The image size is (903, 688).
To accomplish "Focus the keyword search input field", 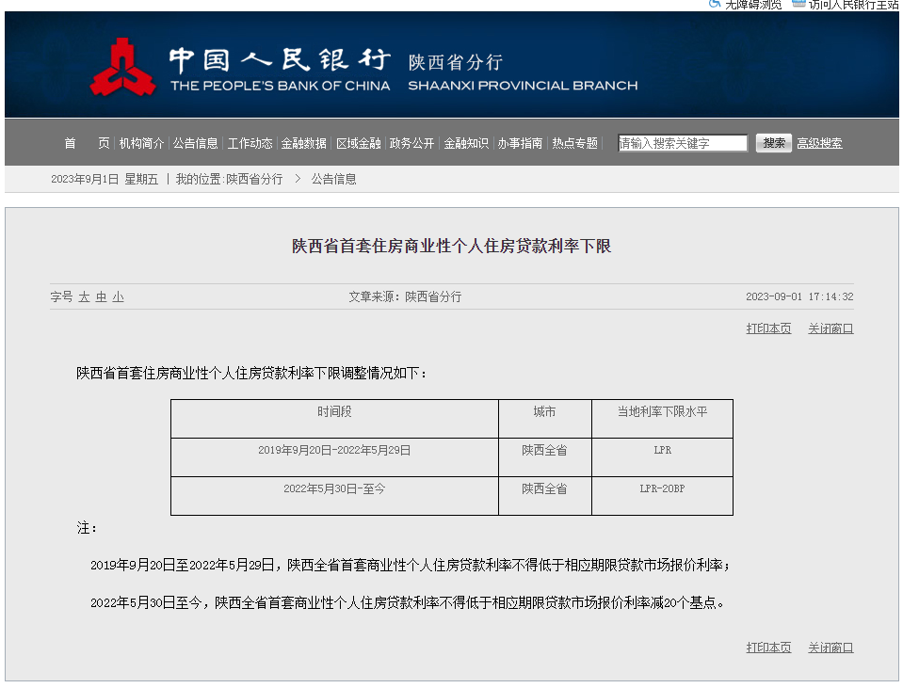I will [x=682, y=144].
